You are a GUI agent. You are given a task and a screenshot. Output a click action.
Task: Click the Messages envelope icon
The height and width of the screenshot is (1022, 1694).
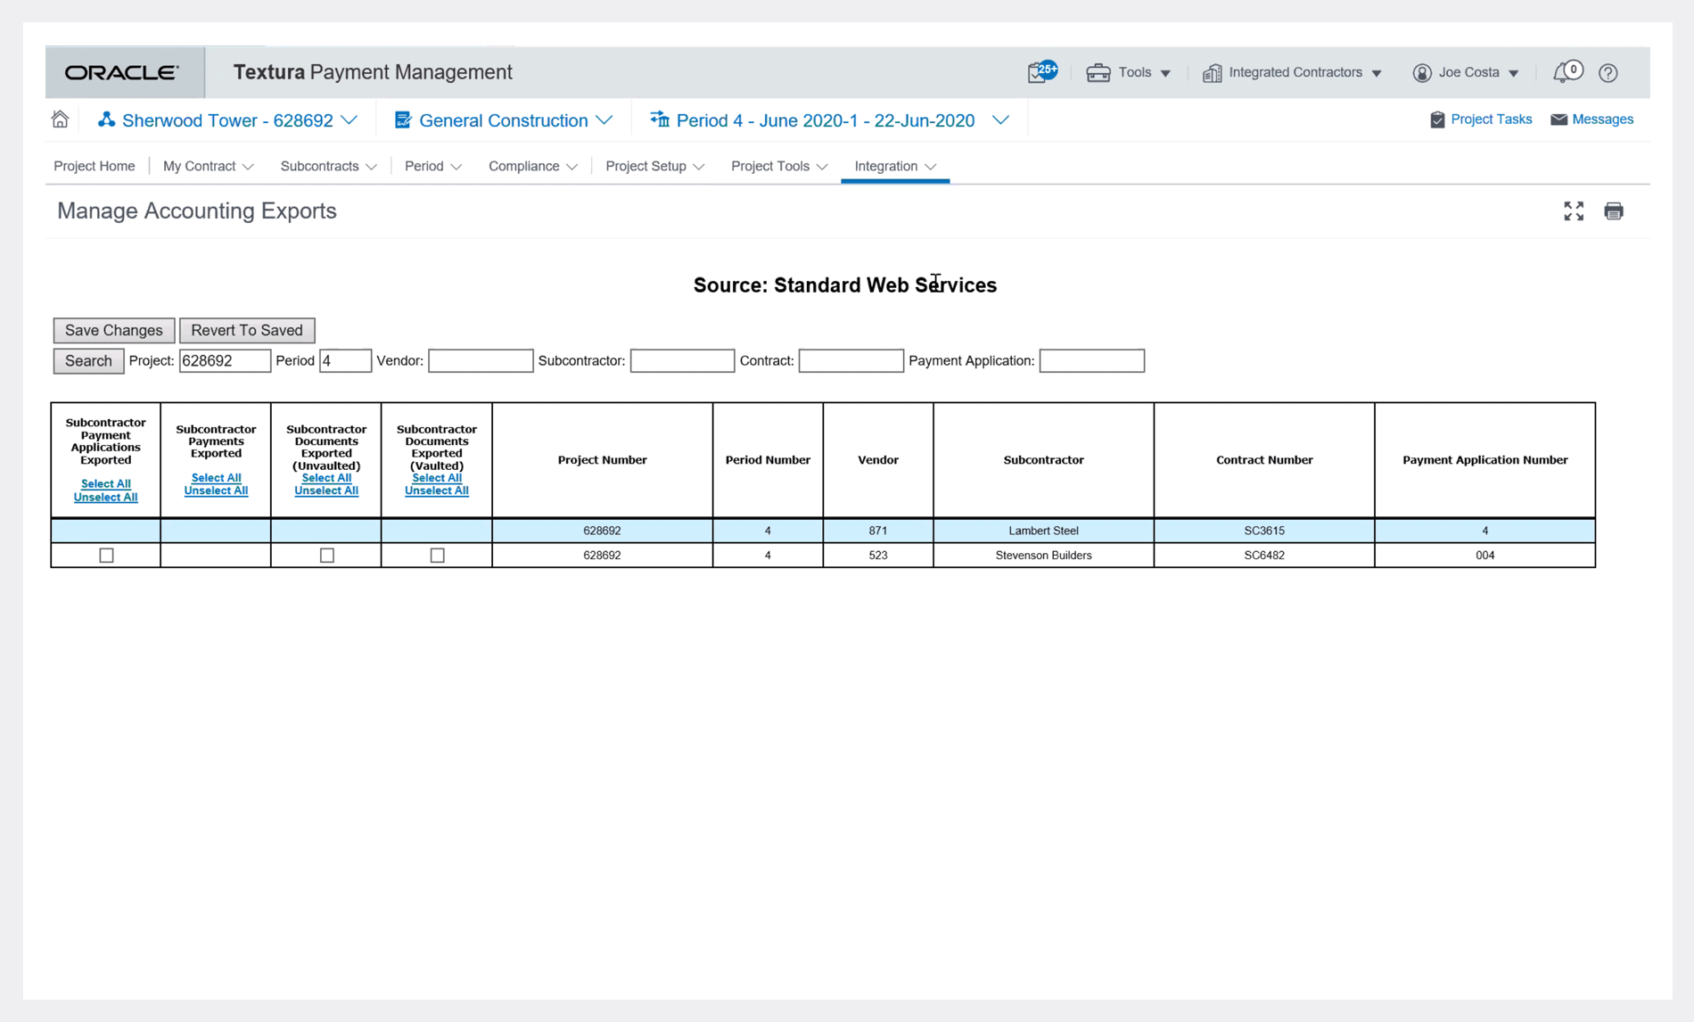click(x=1558, y=120)
